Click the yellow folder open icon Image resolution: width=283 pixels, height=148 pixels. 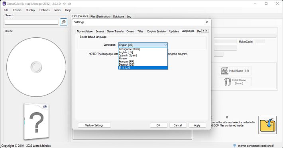tap(267, 125)
